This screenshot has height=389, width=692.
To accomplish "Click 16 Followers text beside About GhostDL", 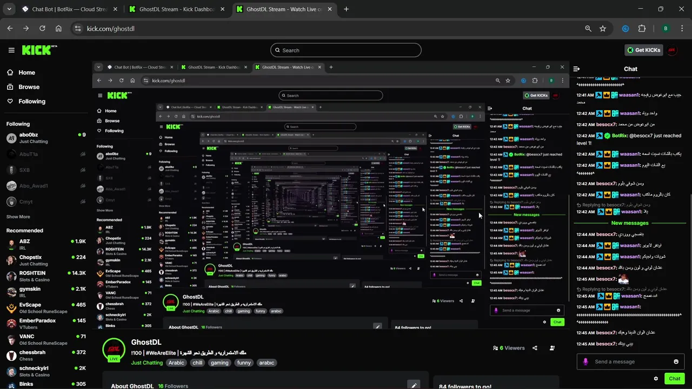I will click(173, 386).
